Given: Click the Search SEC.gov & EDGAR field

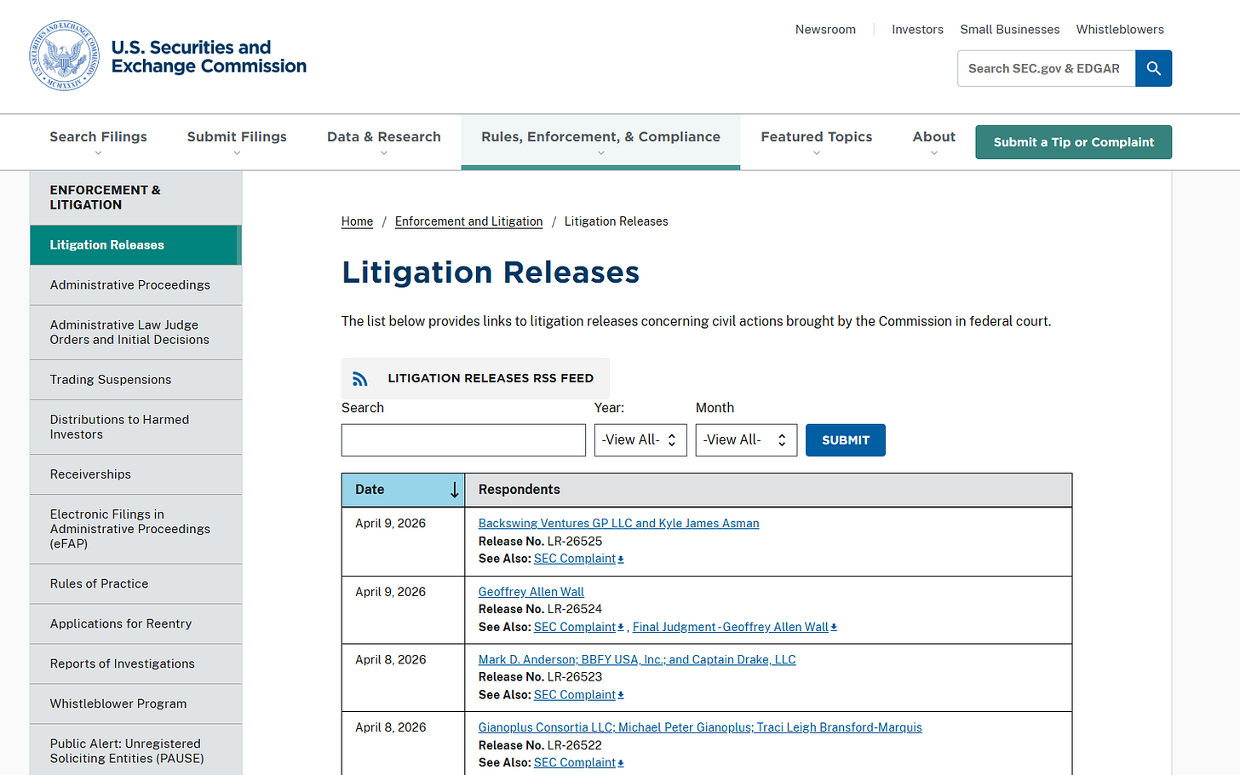Looking at the screenshot, I should tap(1047, 68).
